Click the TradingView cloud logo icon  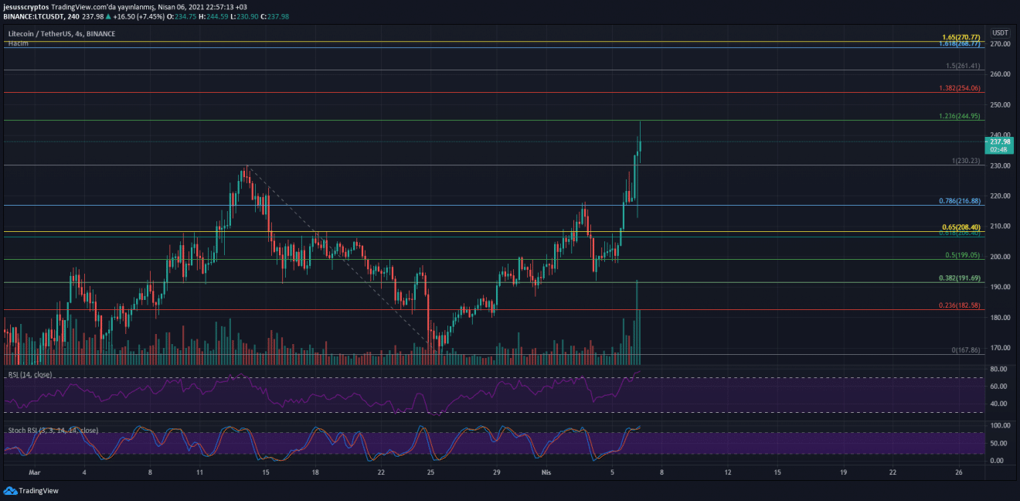pyautogui.click(x=9, y=490)
